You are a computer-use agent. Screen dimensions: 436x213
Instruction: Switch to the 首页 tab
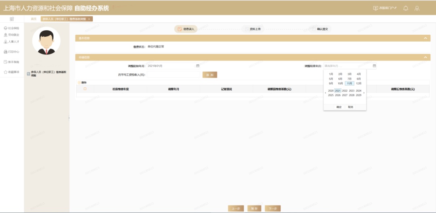click(x=34, y=19)
